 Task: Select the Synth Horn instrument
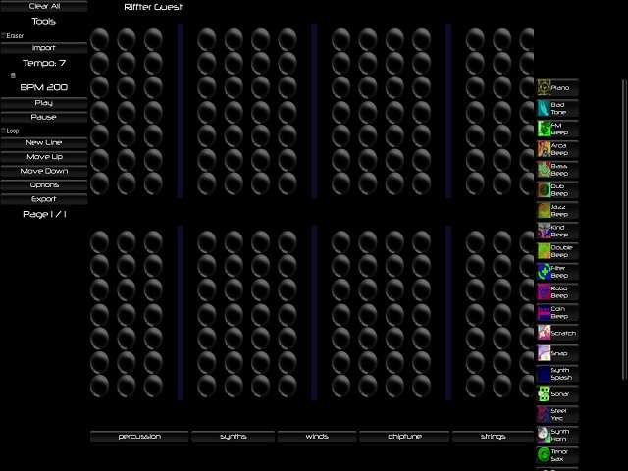tap(557, 435)
